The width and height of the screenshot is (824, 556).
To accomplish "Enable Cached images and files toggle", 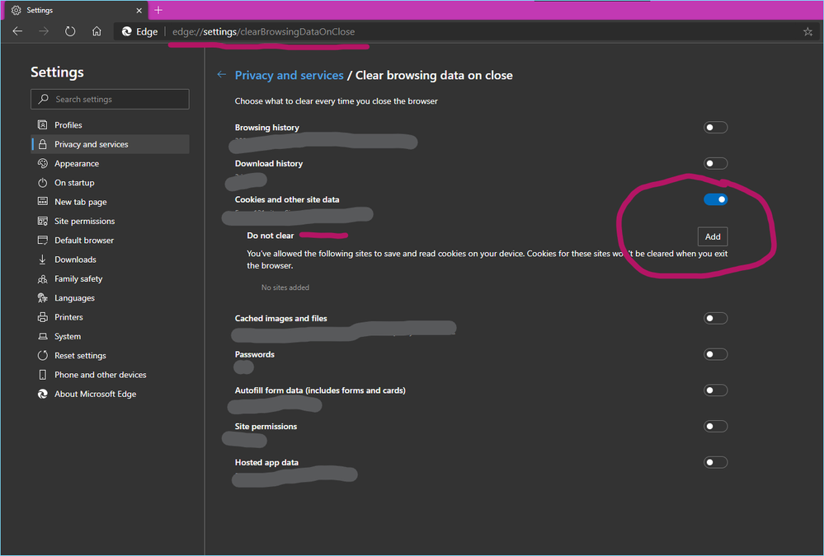I will pyautogui.click(x=715, y=318).
